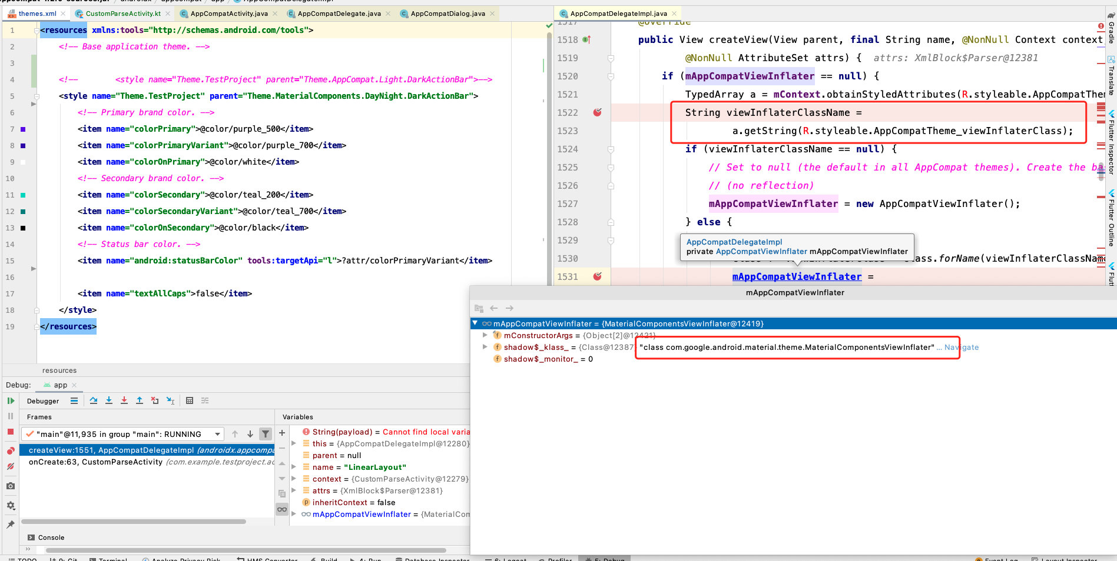Toggle breakpoint at line 1531
The image size is (1117, 561).
[597, 276]
